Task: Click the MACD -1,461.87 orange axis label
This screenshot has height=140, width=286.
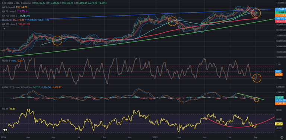Action: (280, 103)
